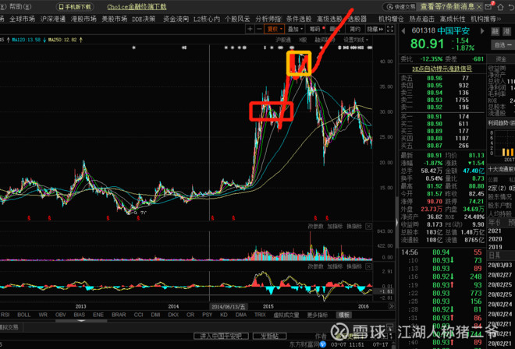Select the KD indicator tab
Viewport: 515px width, 349px height.
click(x=224, y=315)
